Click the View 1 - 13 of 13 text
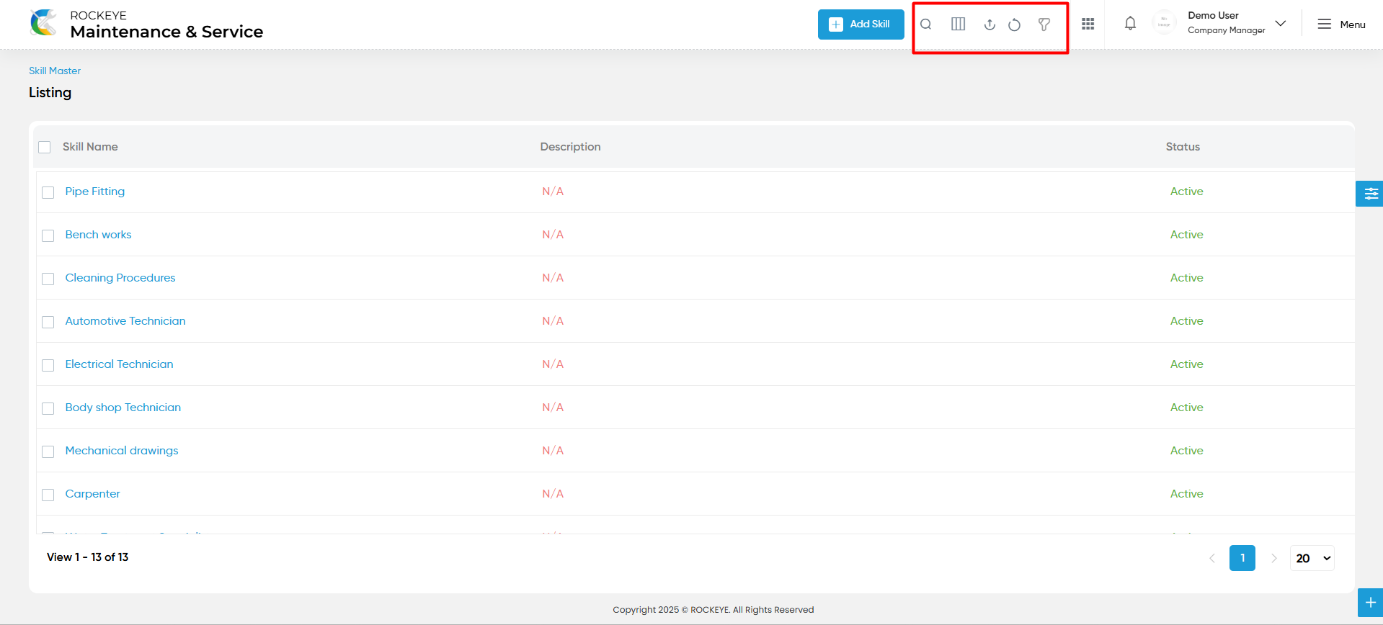The height and width of the screenshot is (625, 1383). coord(88,557)
